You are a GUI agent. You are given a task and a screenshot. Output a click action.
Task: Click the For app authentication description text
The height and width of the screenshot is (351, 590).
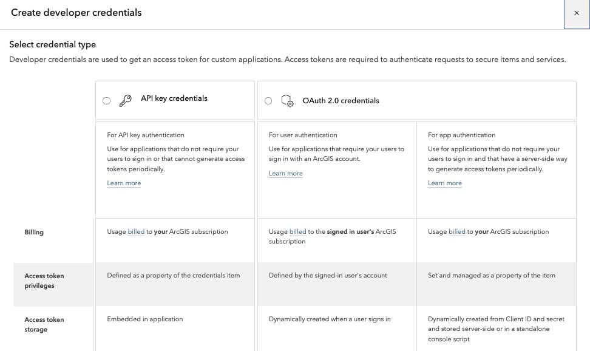pyautogui.click(x=461, y=135)
